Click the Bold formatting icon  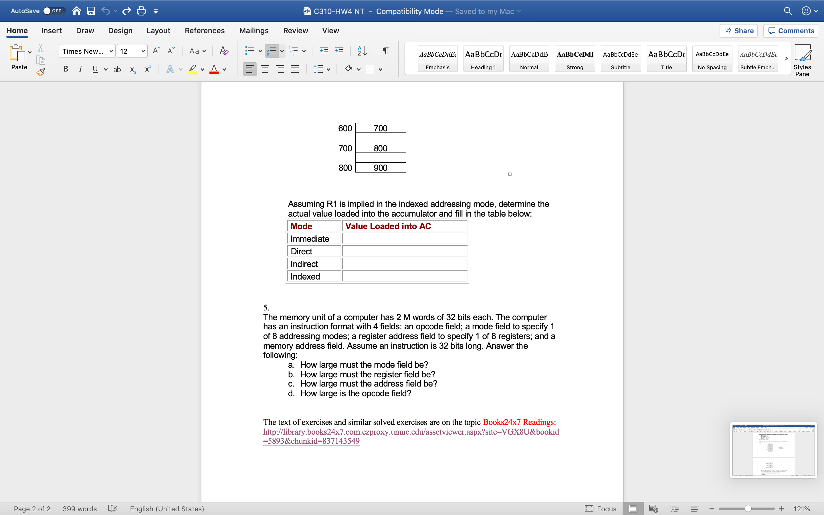[x=65, y=69]
